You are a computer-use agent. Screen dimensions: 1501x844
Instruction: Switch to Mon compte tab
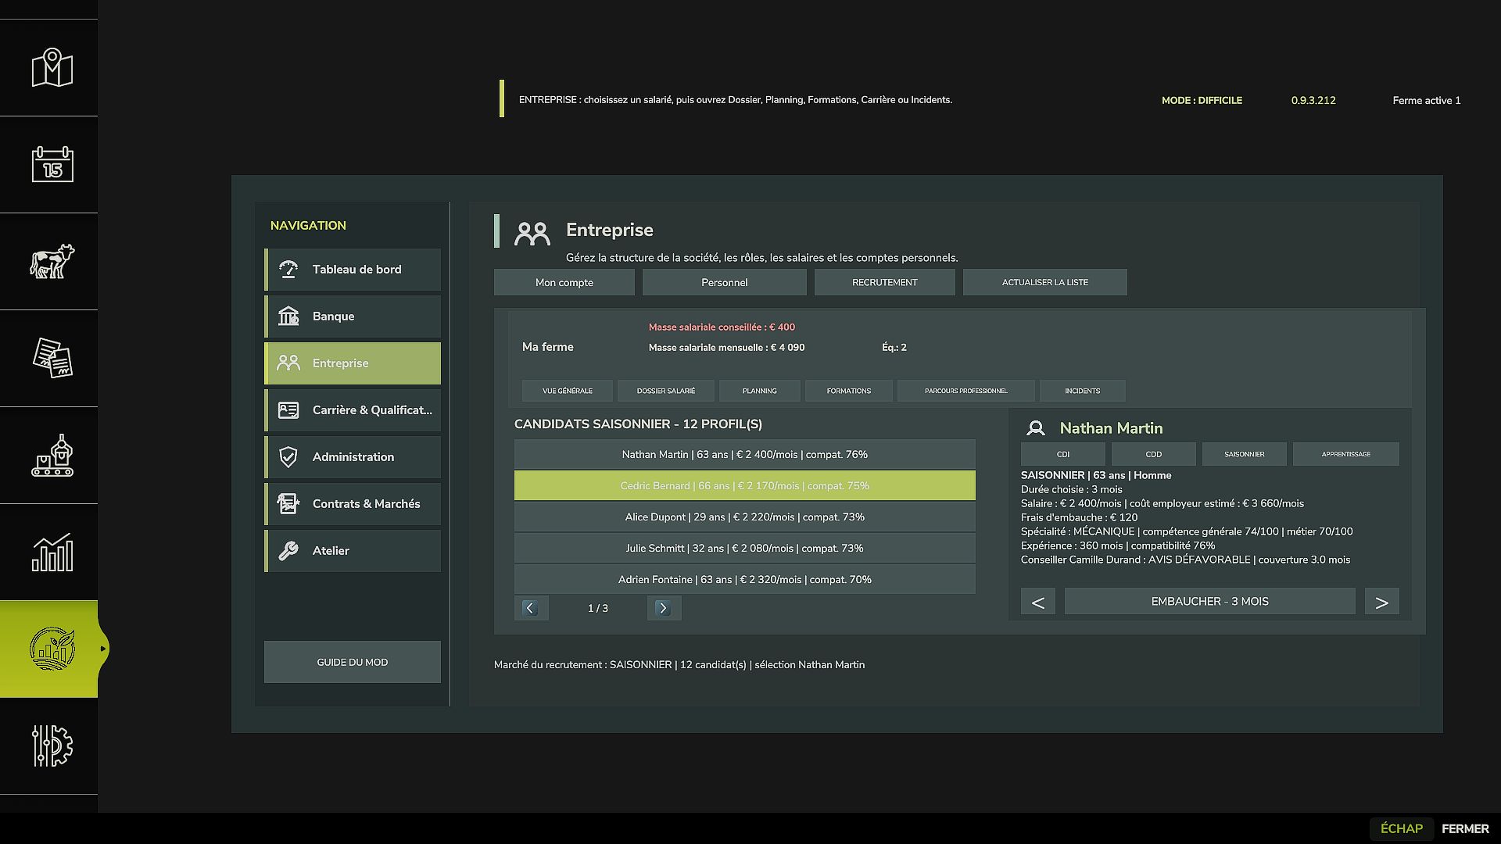point(564,282)
